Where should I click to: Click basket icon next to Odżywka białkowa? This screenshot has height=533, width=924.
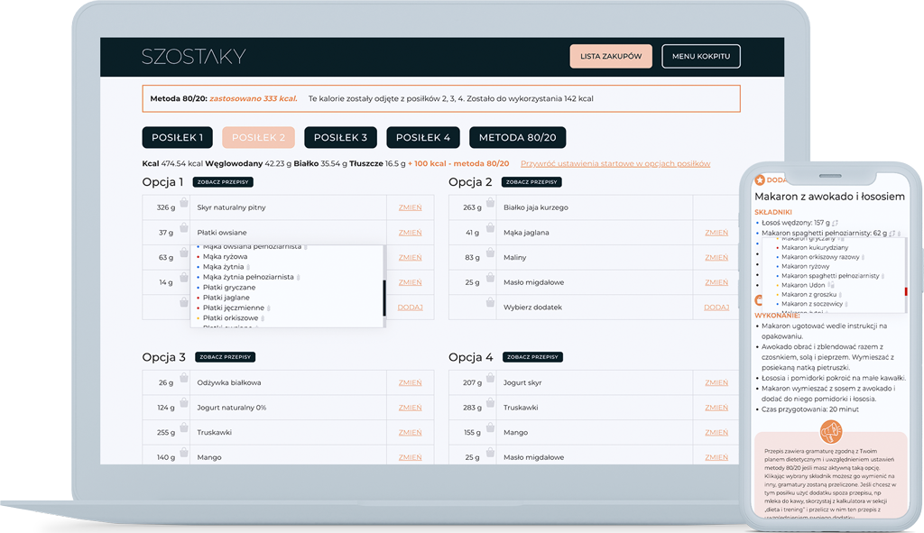pyautogui.click(x=183, y=379)
